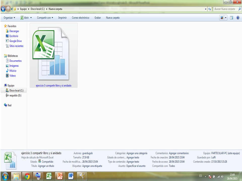Click file name ejercicio 3 compartir libro y si anidado

tap(53, 85)
